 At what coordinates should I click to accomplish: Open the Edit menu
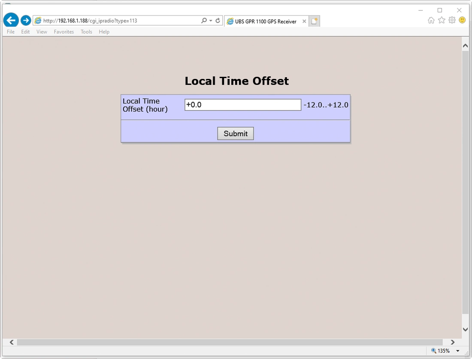coord(25,32)
